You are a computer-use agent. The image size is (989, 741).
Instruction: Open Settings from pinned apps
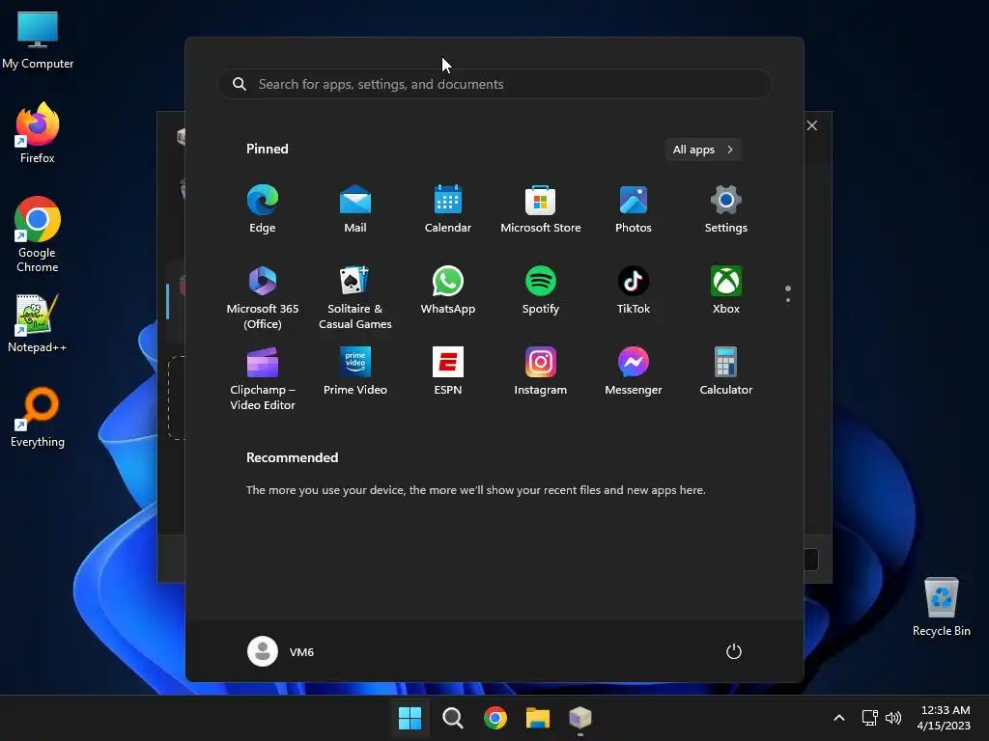click(x=726, y=209)
